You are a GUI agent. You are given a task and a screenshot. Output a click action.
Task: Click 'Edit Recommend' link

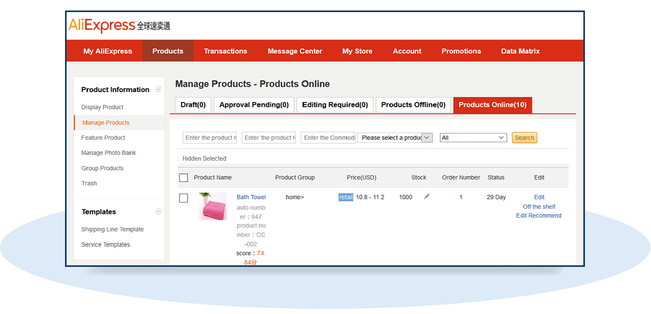click(x=539, y=216)
